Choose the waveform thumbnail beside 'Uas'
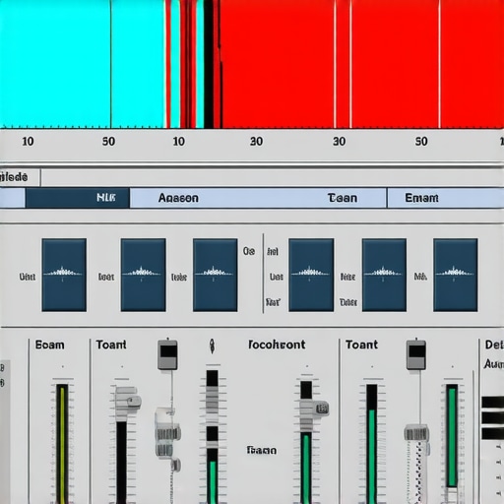The height and width of the screenshot is (504, 504). click(311, 275)
